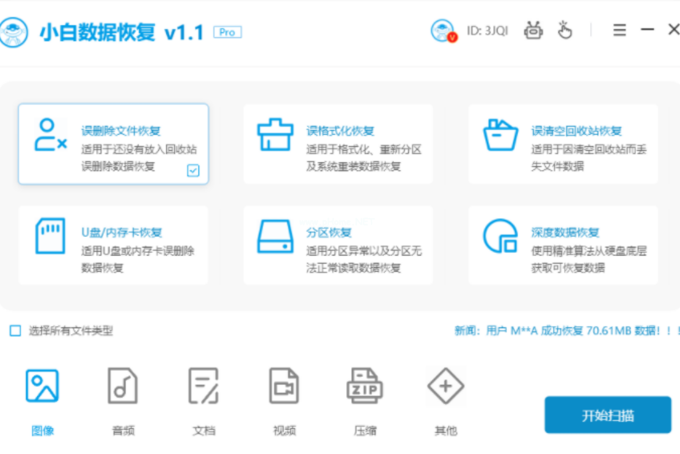The image size is (680, 454).
Task: Select the 误清空回收站恢复 bin icon
Action: pos(500,135)
